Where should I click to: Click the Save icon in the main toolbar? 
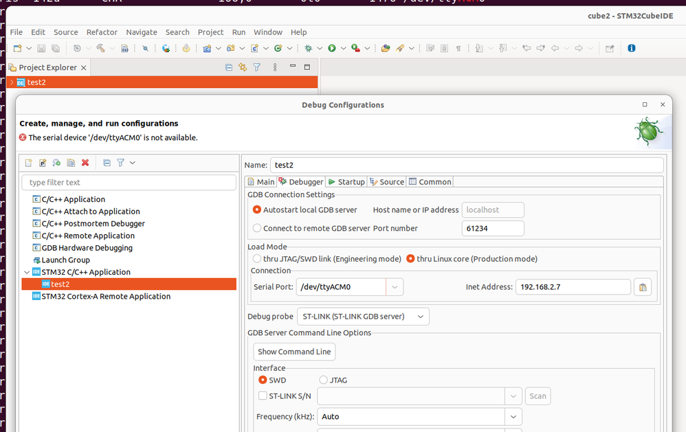(x=41, y=48)
